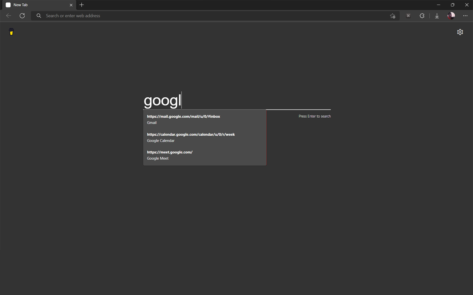Close the New Tab tab

pos(71,5)
